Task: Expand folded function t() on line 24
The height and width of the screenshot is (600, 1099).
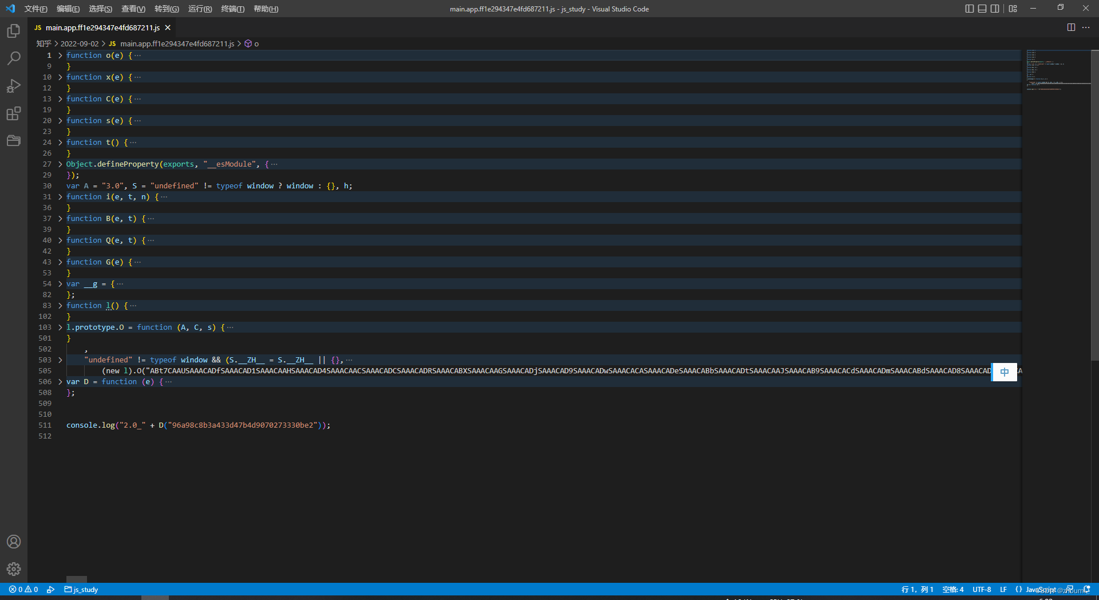Action: pos(60,143)
